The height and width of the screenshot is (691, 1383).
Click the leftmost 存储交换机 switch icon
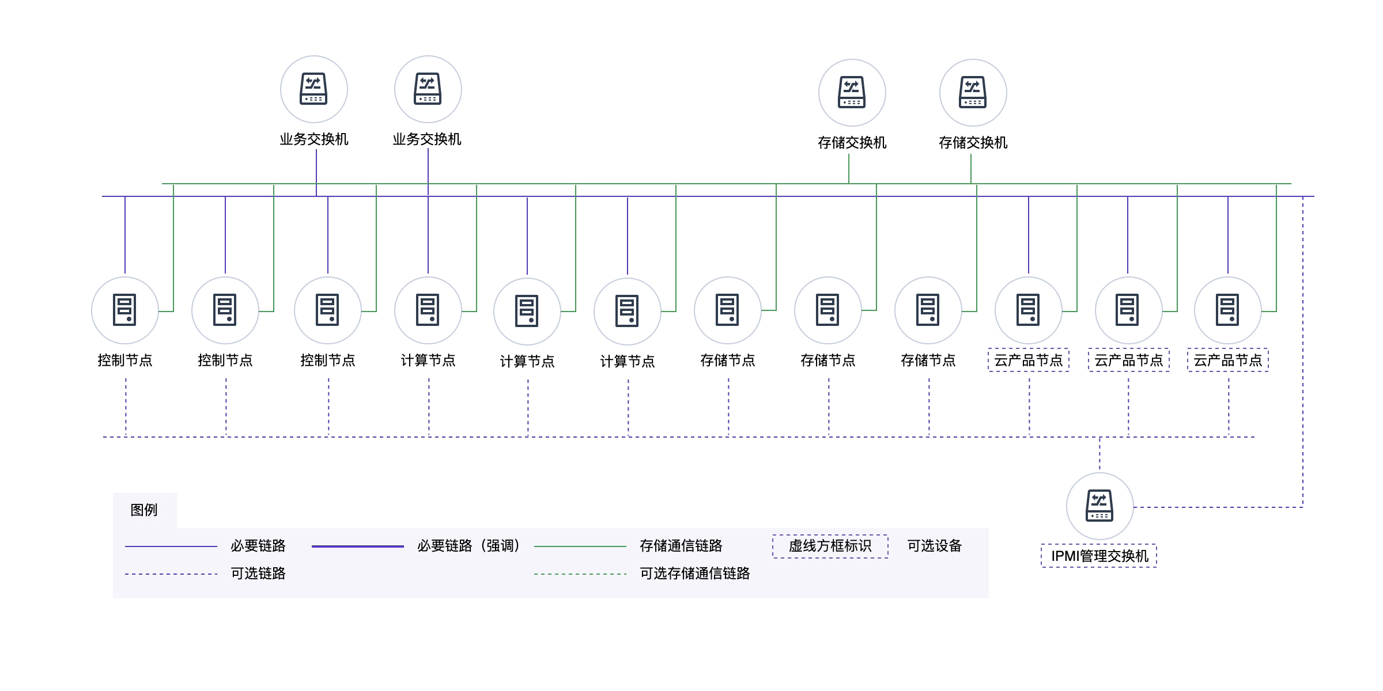[x=852, y=93]
